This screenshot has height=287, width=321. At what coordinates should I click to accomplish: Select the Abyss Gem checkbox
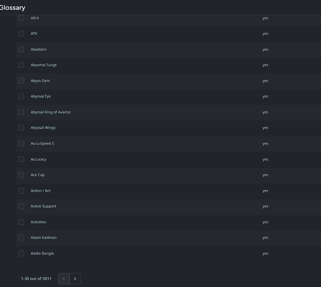pos(21,81)
